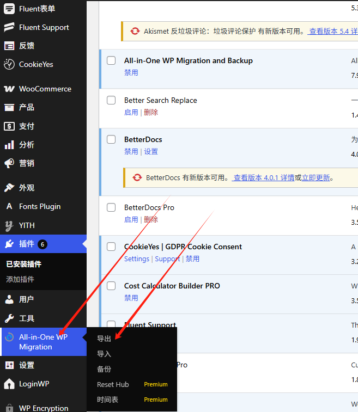
Task: Activate BetterDocs Pro via 启用 link
Action: (131, 219)
